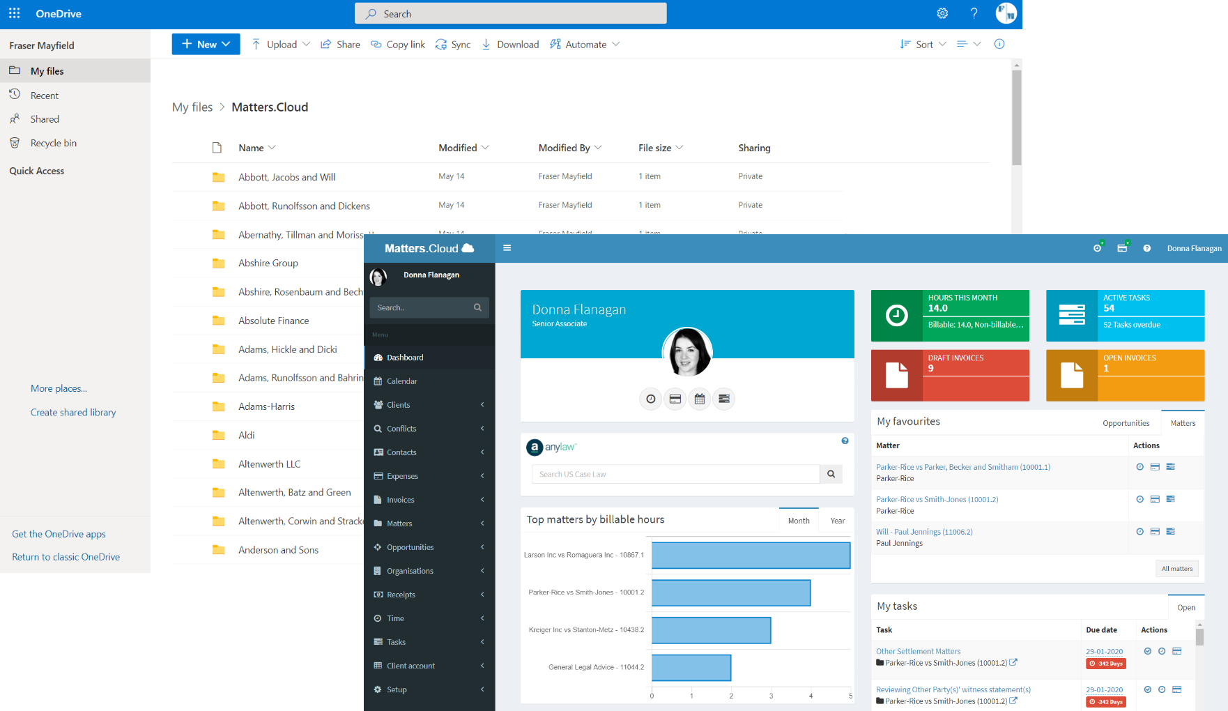The height and width of the screenshot is (711, 1228).
Task: Click expense action for Parker-Rice vs Smith-Jones favourite
Action: point(1155,499)
